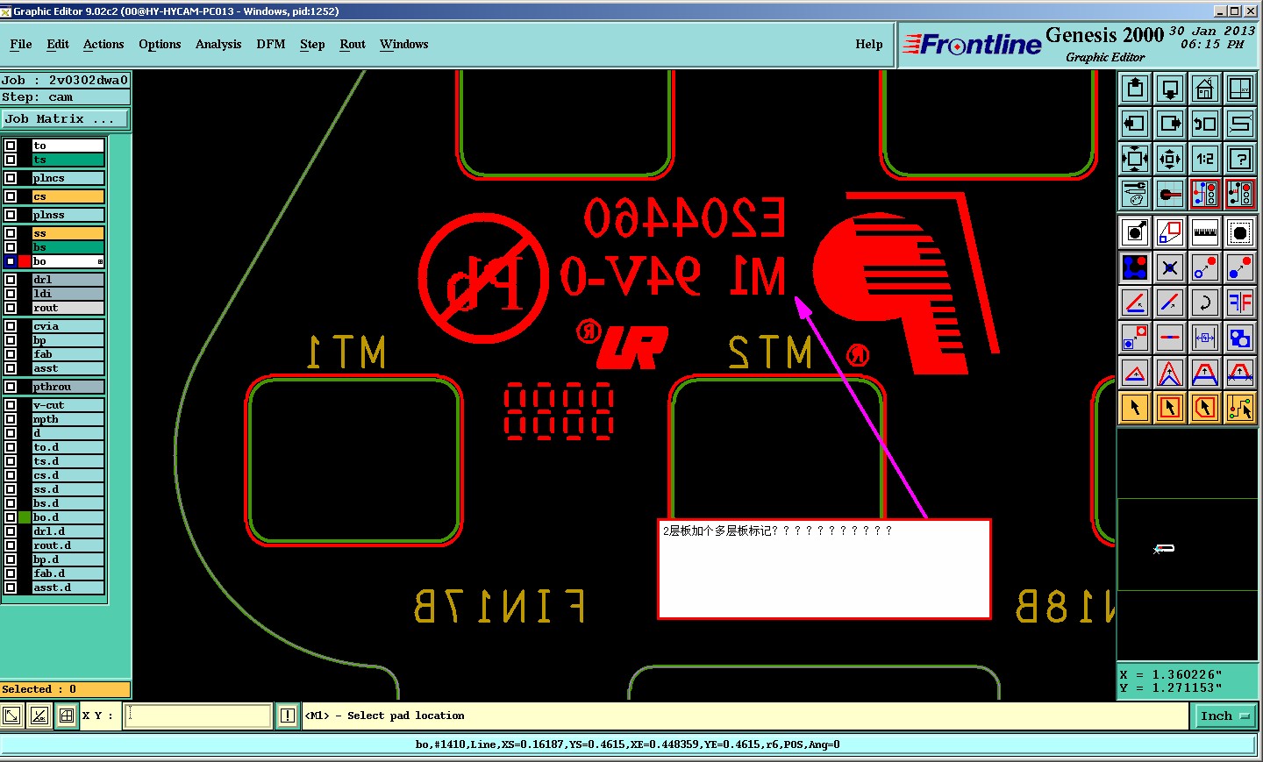The height and width of the screenshot is (762, 1263).
Task: Select the rectangle area select tool
Action: click(1170, 408)
